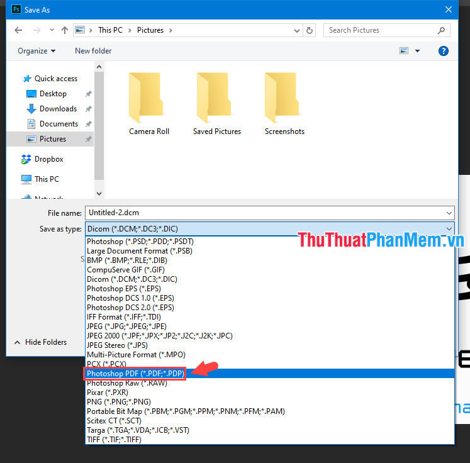Choose Photoshop Raw (*.RAW) format

click(x=269, y=383)
